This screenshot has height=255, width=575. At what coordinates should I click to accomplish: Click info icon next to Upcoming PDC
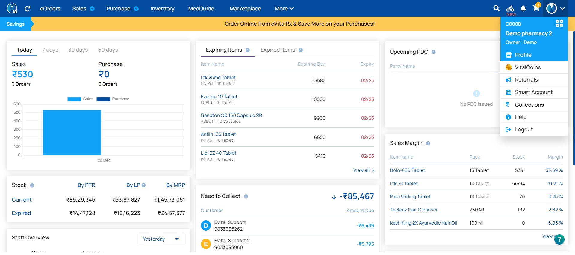click(433, 52)
